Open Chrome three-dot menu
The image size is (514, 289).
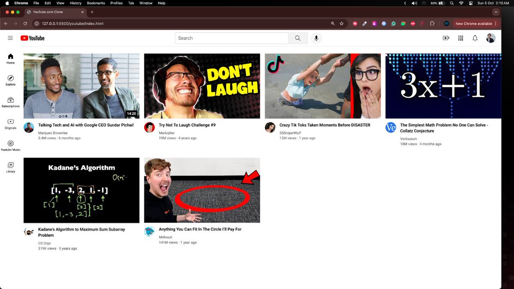[x=496, y=24]
